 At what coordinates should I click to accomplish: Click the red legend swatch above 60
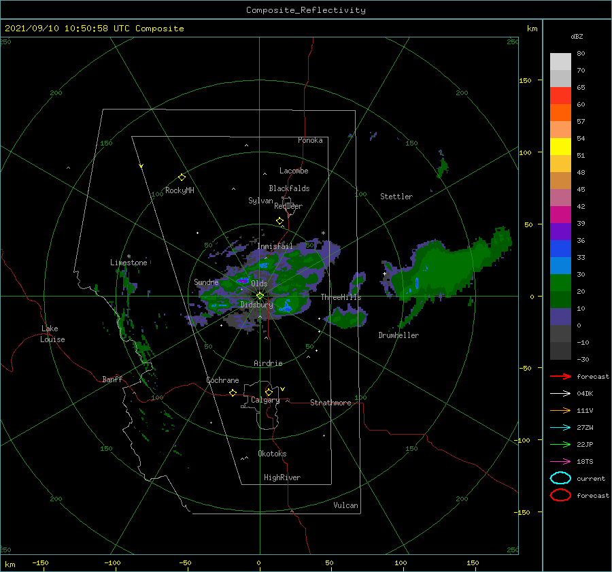[560, 96]
